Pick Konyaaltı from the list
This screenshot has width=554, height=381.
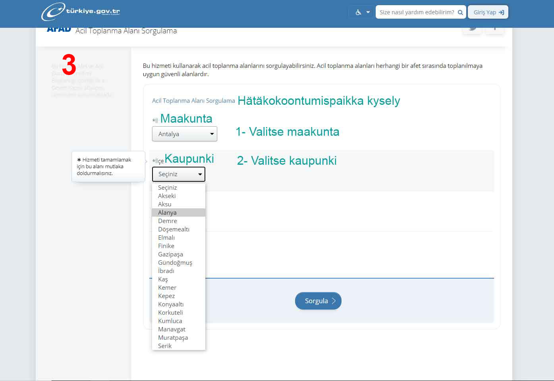[171, 304]
